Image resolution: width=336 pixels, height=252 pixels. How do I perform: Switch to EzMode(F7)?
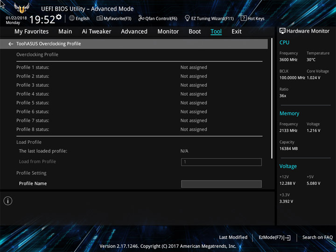(271, 237)
